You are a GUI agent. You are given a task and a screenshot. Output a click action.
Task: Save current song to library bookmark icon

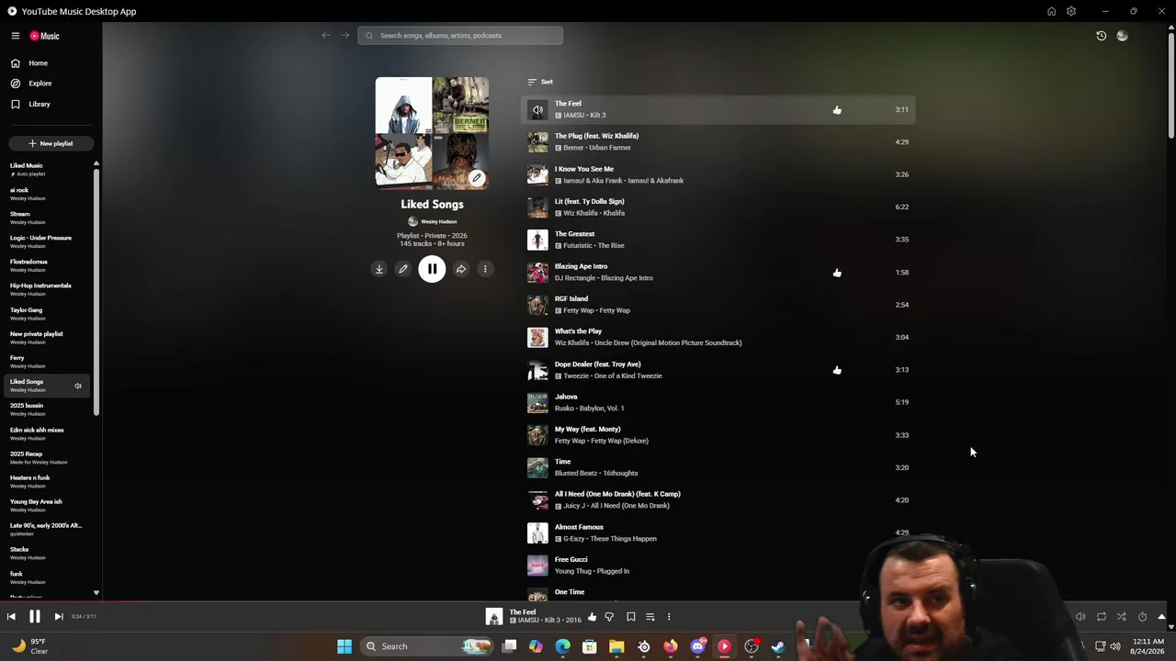(x=630, y=617)
